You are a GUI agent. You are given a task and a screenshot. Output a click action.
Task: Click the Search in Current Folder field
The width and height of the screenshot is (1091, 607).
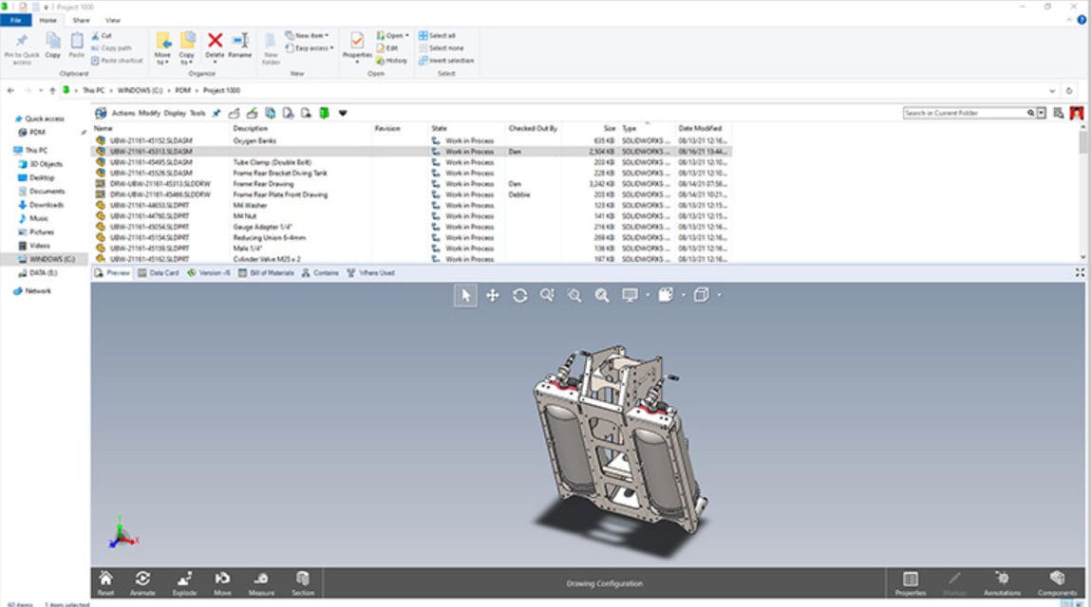coord(965,113)
